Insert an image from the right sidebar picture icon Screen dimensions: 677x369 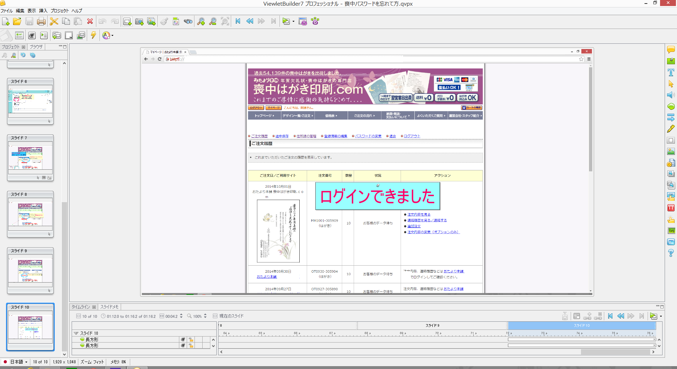point(671,151)
